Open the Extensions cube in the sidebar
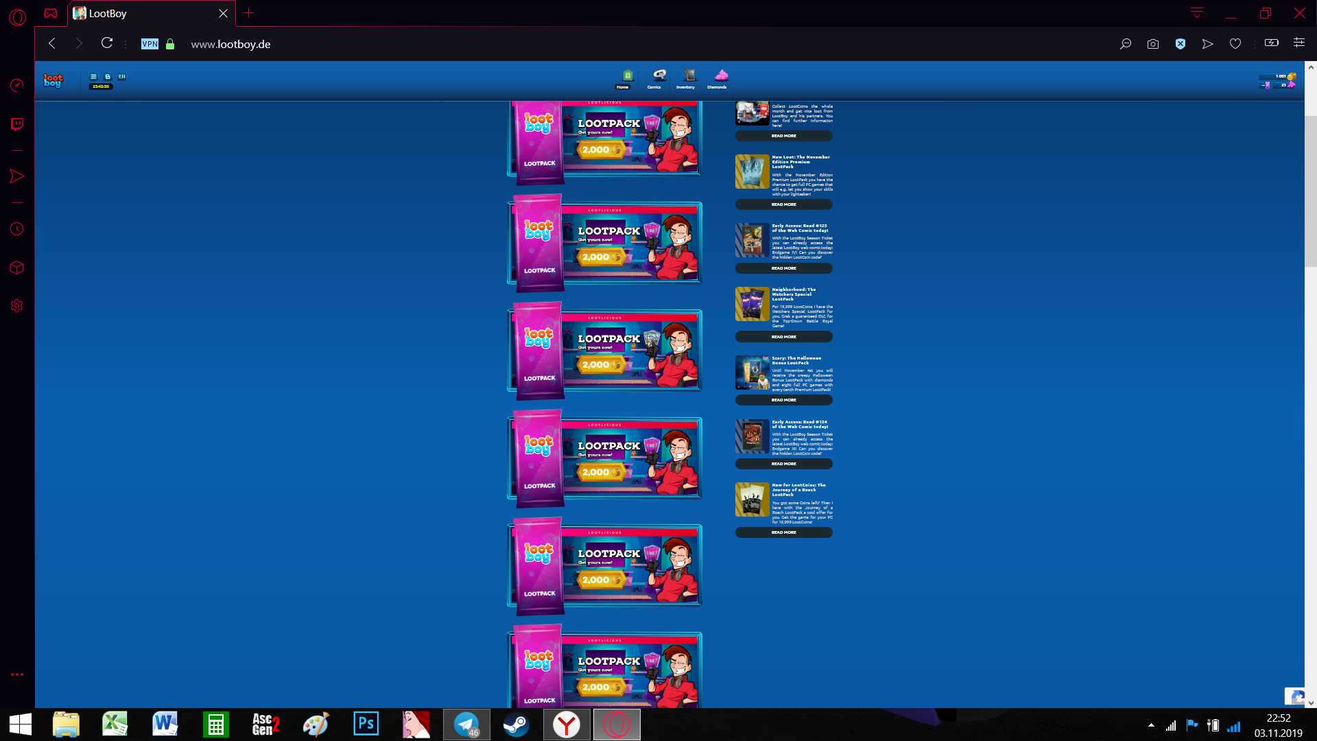The height and width of the screenshot is (741, 1317). tap(17, 268)
